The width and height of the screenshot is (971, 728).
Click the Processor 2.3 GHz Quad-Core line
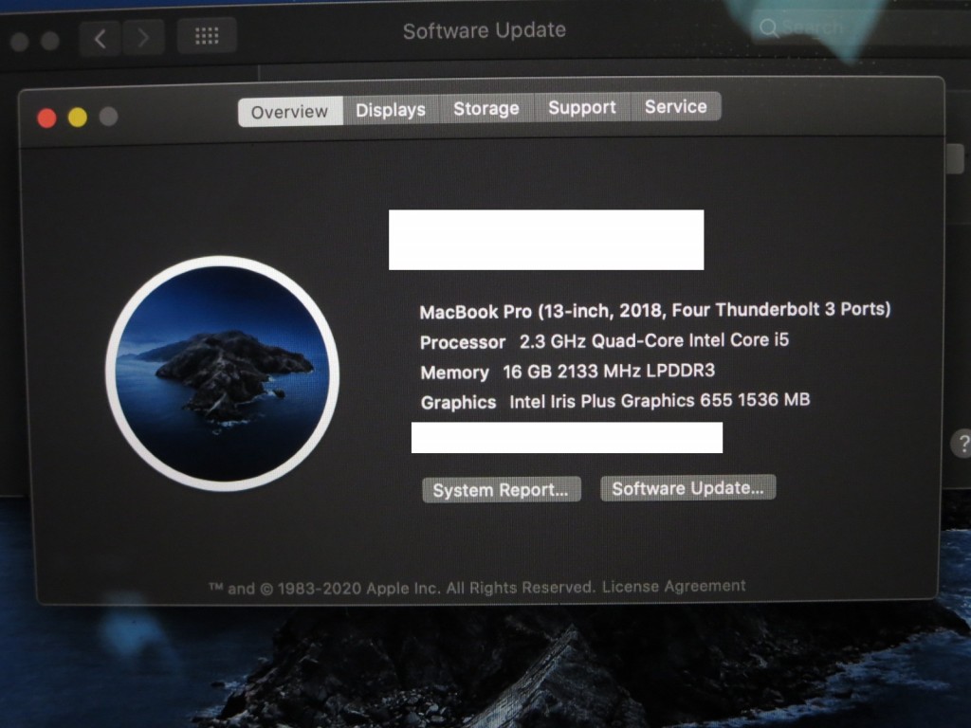coord(604,341)
